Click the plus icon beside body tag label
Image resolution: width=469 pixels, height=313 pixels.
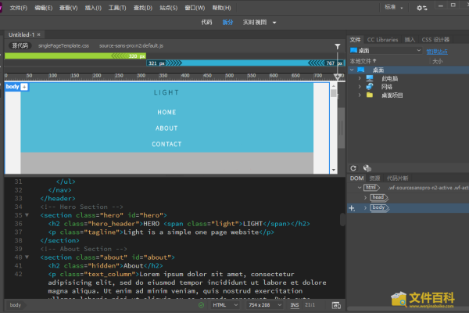coord(24,87)
